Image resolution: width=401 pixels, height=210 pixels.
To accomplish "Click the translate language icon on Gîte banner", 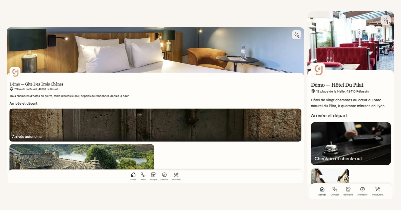I will pos(297,35).
